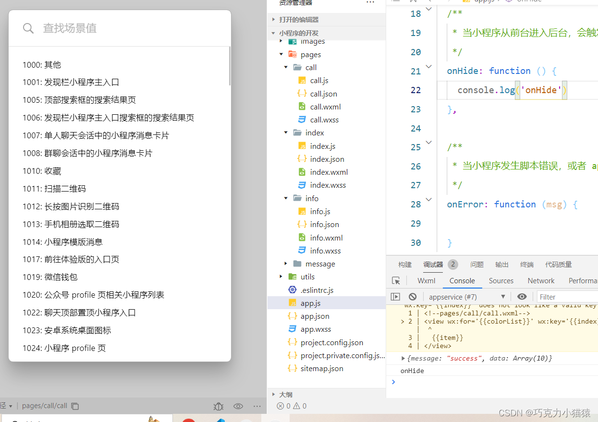Click the debug bug icon in status bar
Image resolution: width=598 pixels, height=422 pixels.
point(218,406)
